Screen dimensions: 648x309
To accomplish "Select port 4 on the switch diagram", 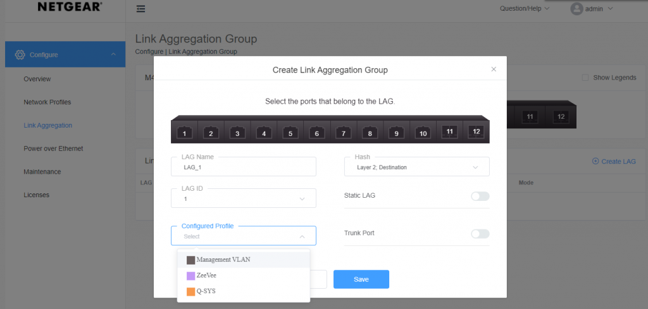I will click(263, 133).
